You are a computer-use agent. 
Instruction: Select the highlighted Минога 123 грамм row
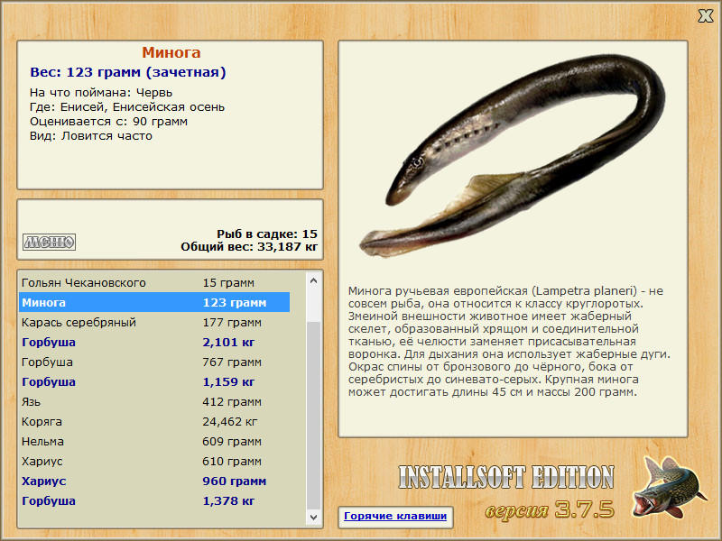(x=154, y=302)
